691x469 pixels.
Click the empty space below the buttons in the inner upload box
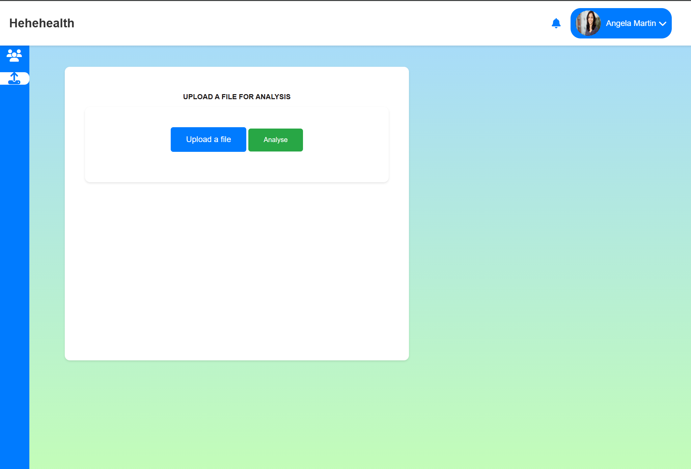point(237,168)
